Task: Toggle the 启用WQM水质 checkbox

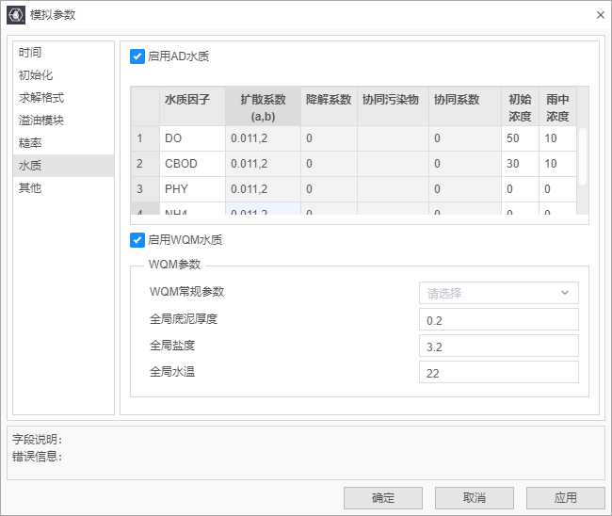Action: pyautogui.click(x=137, y=240)
